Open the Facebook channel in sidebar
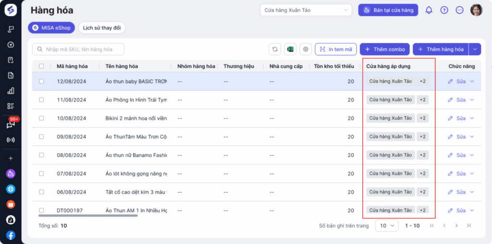Screen dimensions: 492x244 [11, 235]
